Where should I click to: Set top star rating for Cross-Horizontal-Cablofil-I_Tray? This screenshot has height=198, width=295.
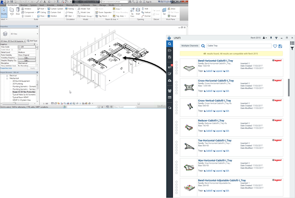point(177,82)
